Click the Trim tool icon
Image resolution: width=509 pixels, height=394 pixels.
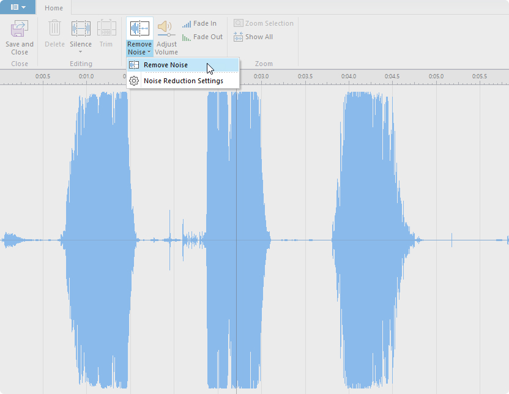coord(106,29)
